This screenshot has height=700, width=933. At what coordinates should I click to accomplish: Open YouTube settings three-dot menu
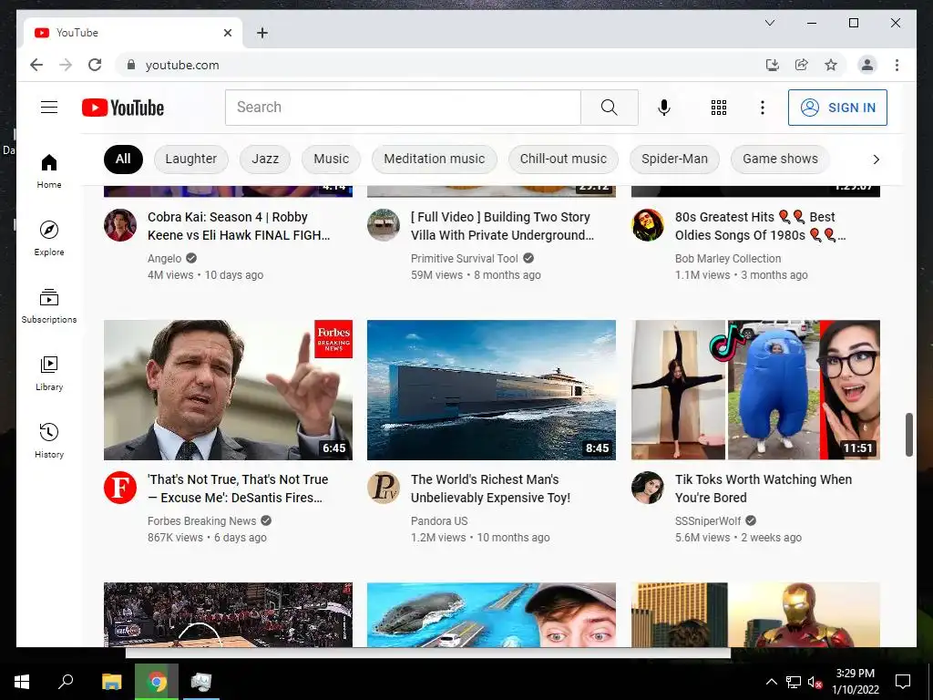tap(763, 108)
